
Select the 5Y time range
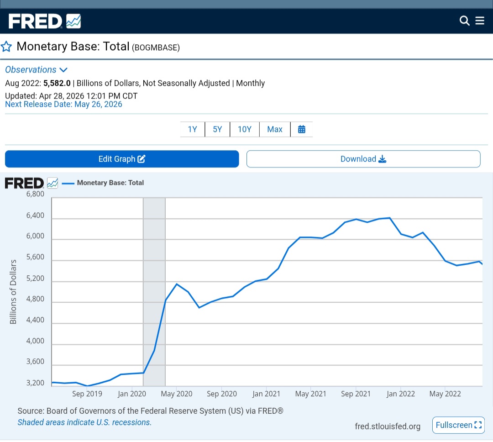(x=217, y=129)
